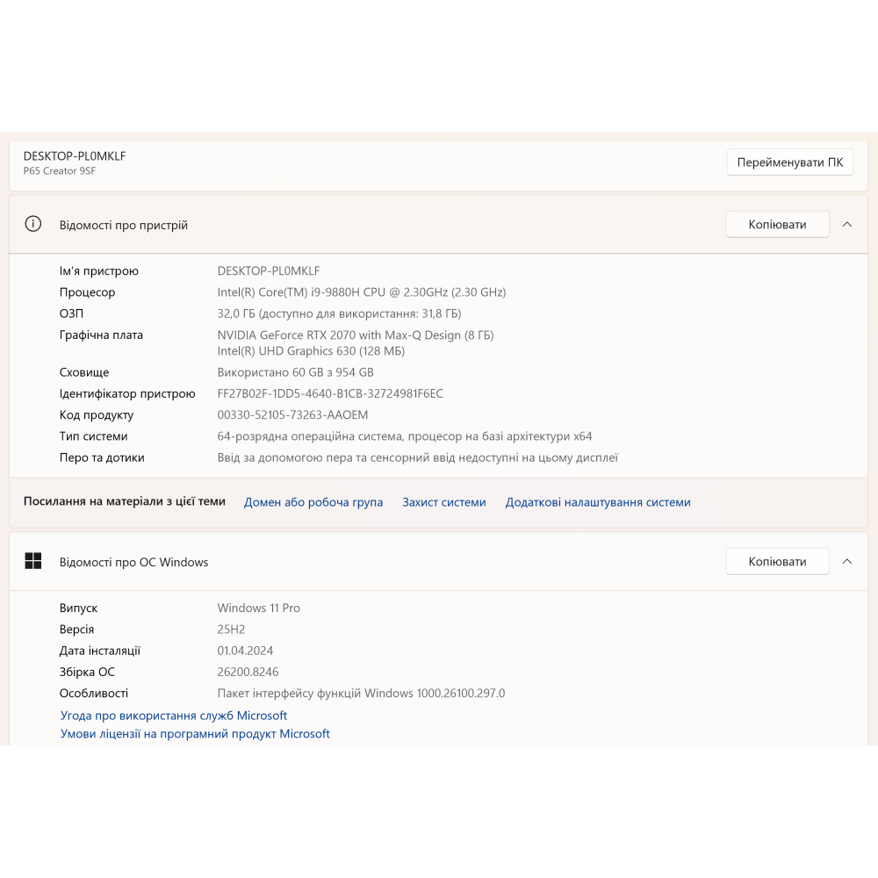Screen dimensions: 878x878
Task: Open Угода про використання служб Microsoft
Action: click(174, 716)
